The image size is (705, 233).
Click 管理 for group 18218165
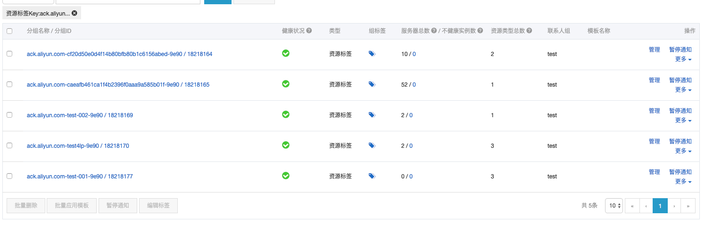pyautogui.click(x=655, y=80)
